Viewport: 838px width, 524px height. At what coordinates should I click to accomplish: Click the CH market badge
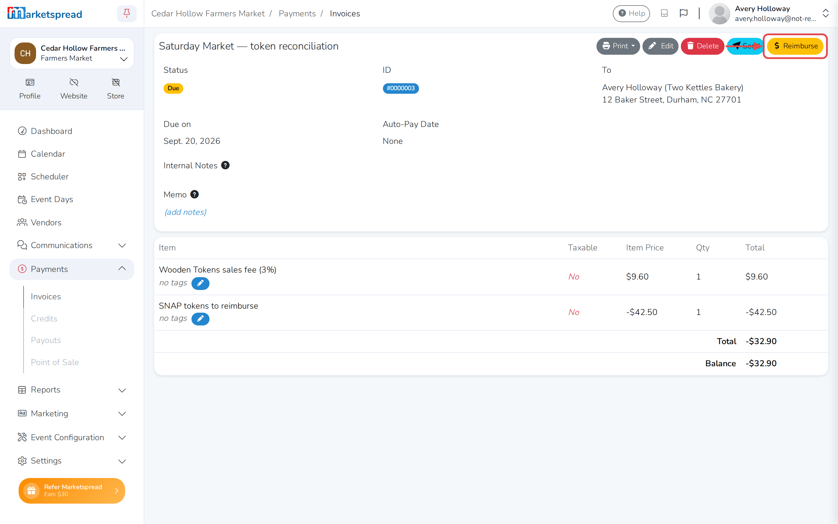(25, 53)
